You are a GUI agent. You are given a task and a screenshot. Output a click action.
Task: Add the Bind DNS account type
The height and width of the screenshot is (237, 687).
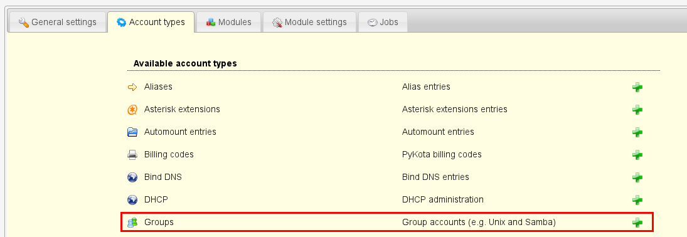pyautogui.click(x=637, y=177)
